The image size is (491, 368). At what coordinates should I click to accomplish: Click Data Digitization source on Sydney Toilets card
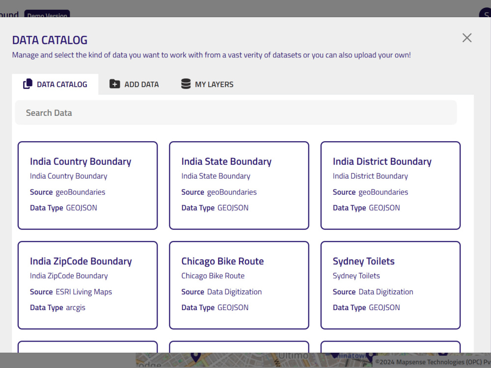[x=386, y=291]
